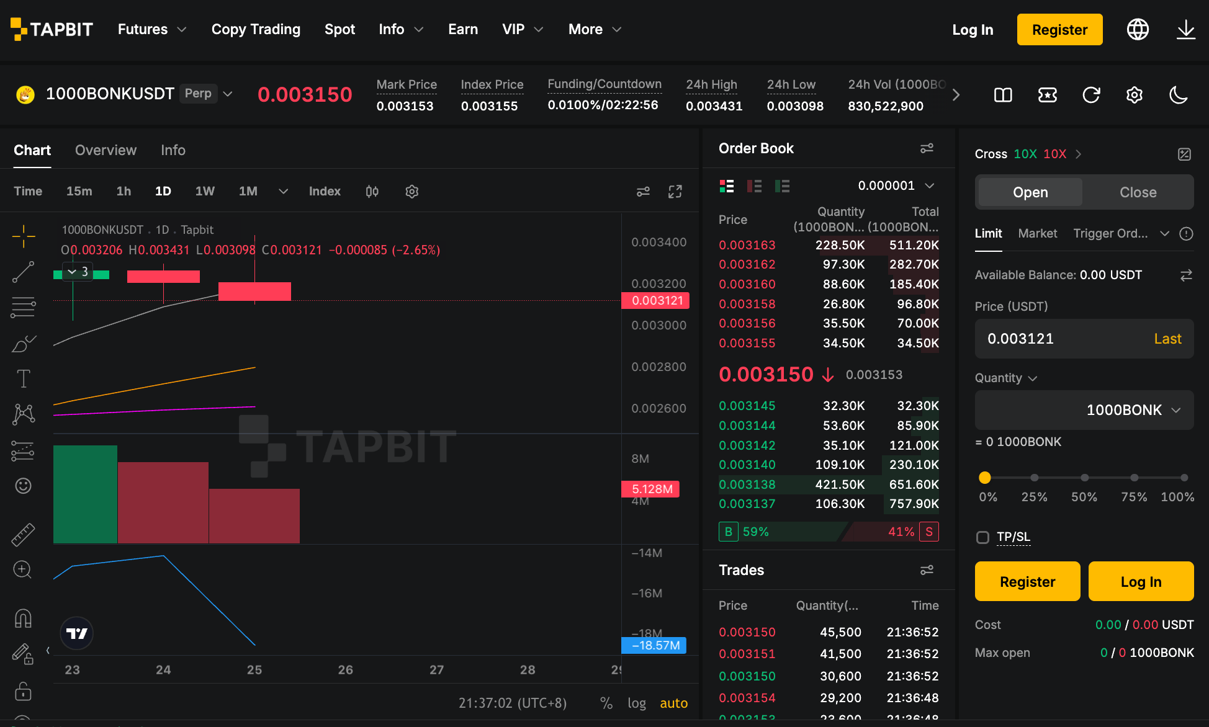Show only sell orders in order book
This screenshot has width=1209, height=727.
pyautogui.click(x=755, y=186)
